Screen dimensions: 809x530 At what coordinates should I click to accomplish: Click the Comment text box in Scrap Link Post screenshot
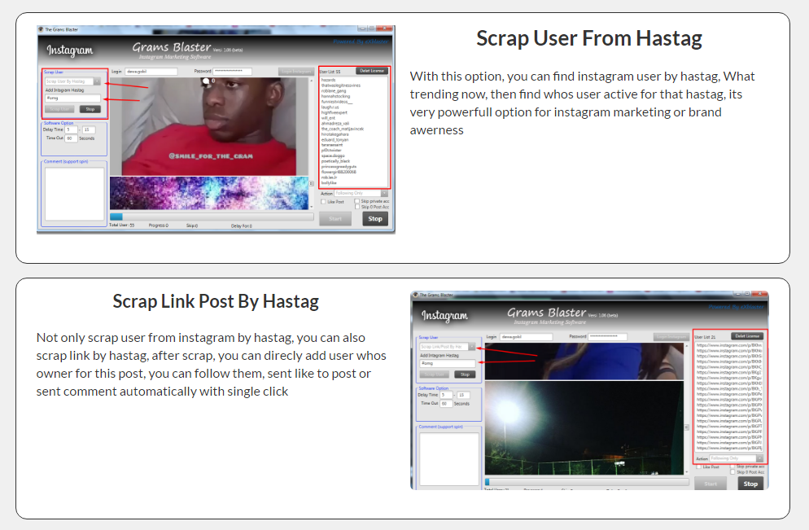(449, 459)
